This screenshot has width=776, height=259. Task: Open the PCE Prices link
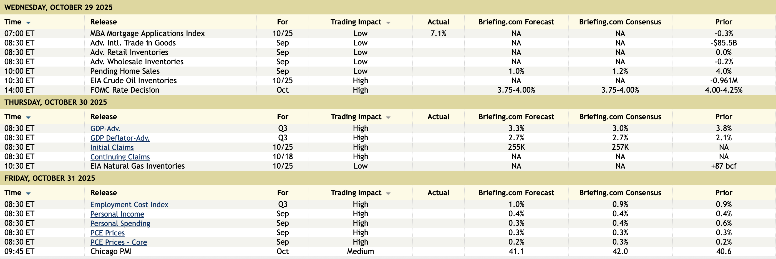coord(107,233)
